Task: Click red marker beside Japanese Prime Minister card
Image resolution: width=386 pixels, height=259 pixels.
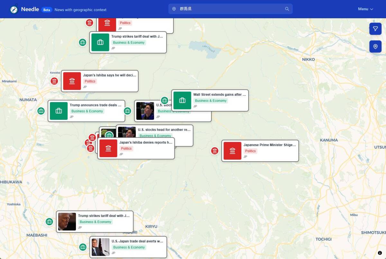Action: tap(215, 151)
